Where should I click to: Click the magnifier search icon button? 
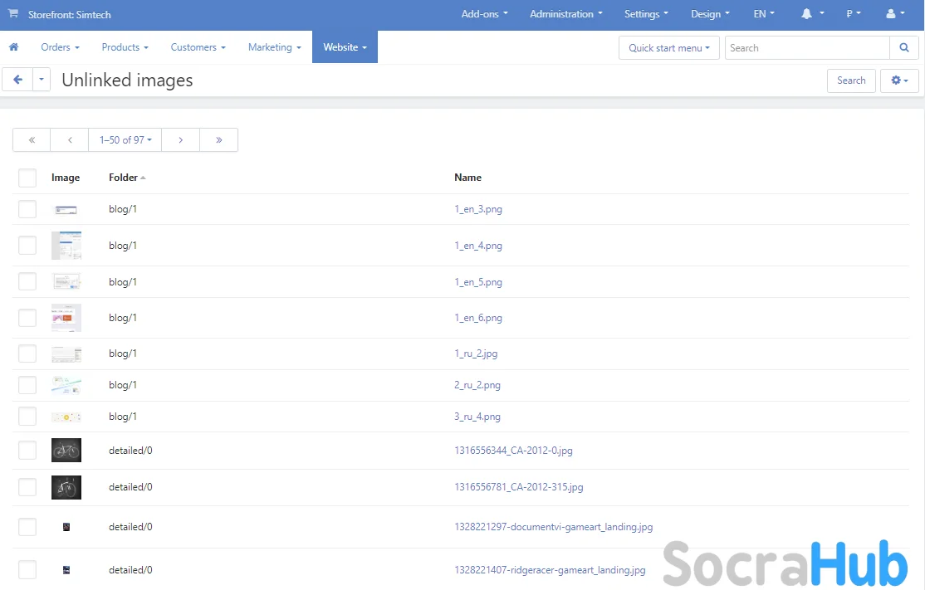[x=904, y=48]
